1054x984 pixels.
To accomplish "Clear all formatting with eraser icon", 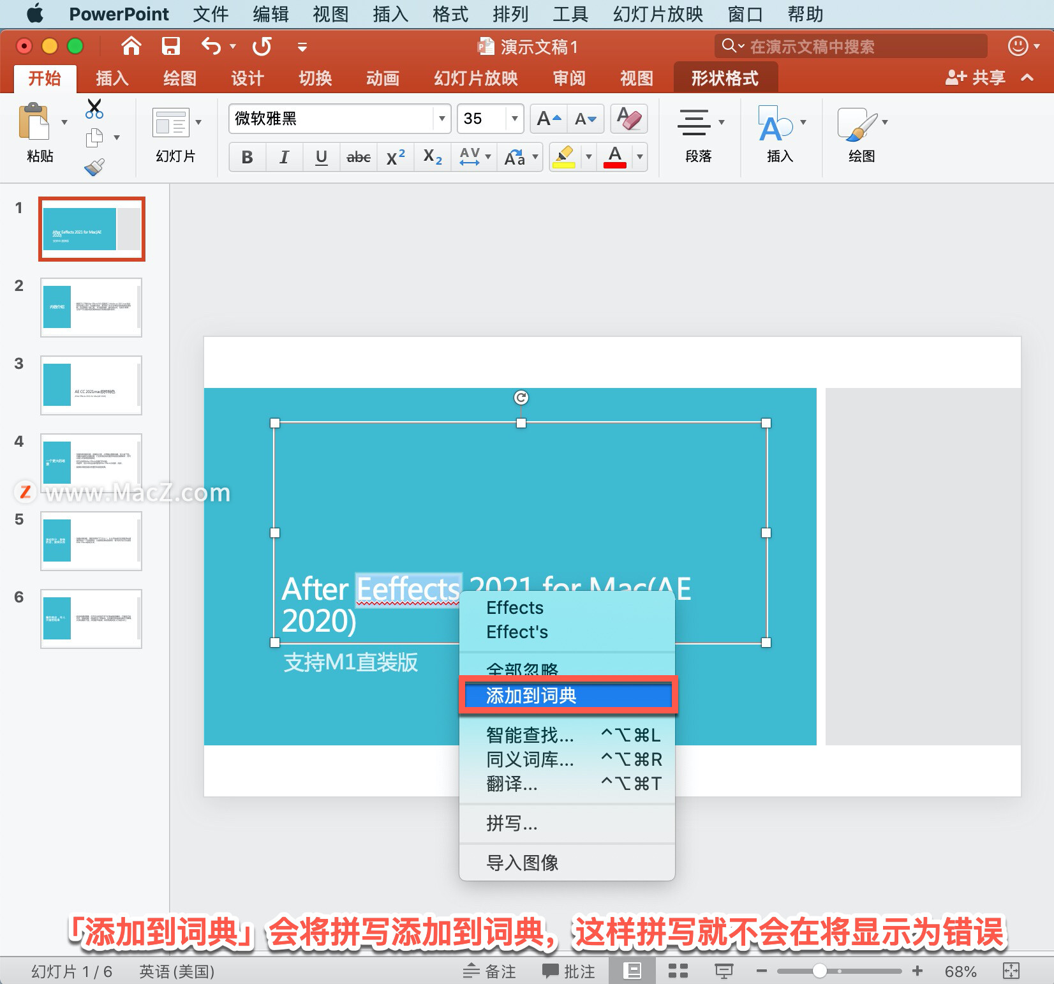I will coord(629,119).
